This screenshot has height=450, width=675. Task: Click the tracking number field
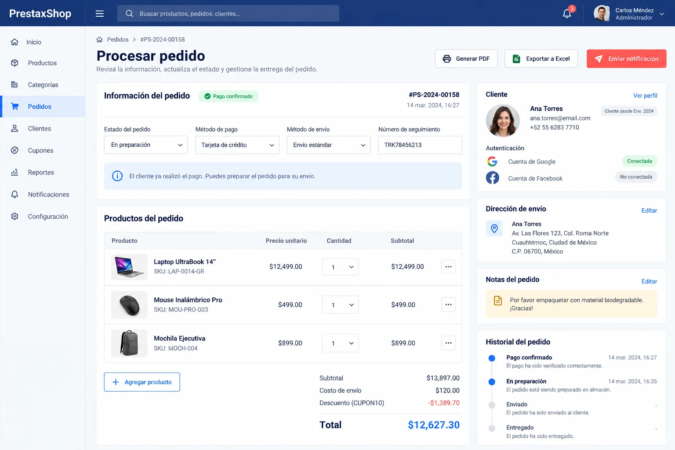(x=420, y=145)
